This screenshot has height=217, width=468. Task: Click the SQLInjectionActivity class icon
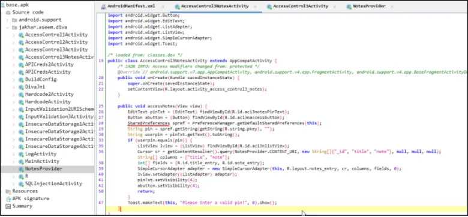[21, 184]
